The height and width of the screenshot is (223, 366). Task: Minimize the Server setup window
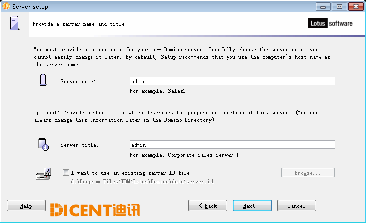tap(323, 7)
